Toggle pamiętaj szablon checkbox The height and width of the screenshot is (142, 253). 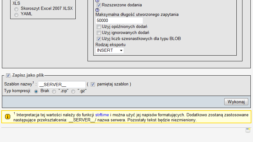(93, 84)
